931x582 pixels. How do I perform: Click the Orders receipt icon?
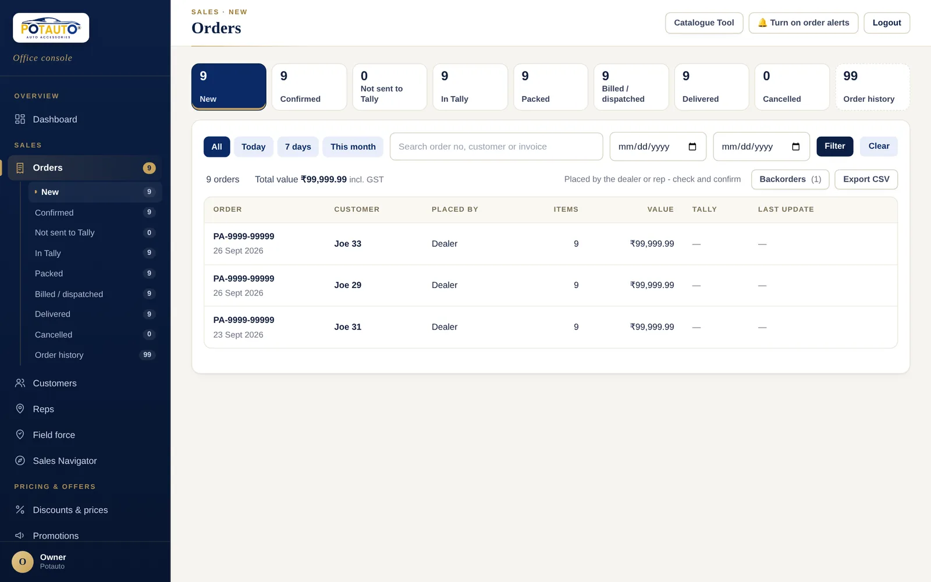(x=20, y=168)
